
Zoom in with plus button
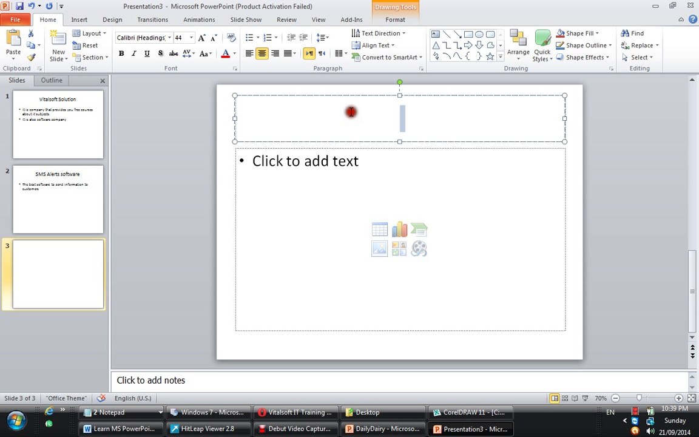[678, 398]
